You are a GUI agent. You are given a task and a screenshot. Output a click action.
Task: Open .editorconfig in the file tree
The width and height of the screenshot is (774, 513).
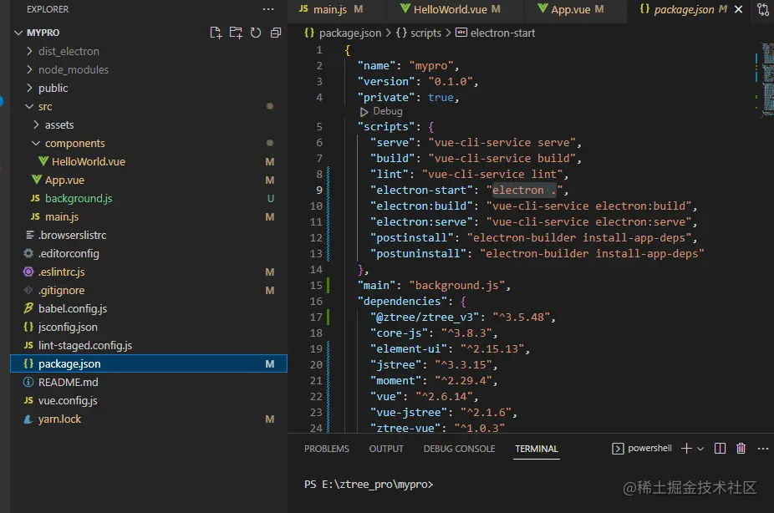pyautogui.click(x=69, y=253)
